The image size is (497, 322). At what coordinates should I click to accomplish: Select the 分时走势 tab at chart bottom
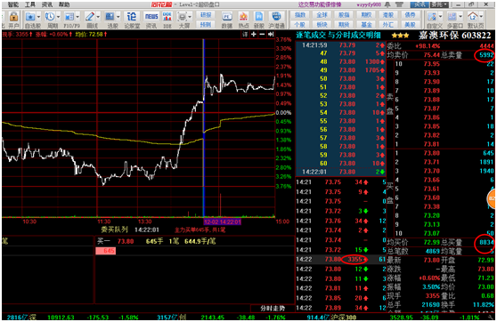273,308
